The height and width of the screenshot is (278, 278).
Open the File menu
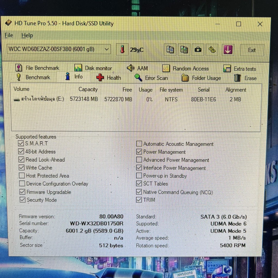pos(9,36)
